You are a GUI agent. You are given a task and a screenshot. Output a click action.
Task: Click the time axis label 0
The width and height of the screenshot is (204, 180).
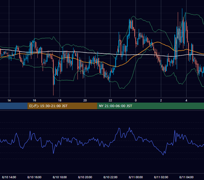(136, 100)
